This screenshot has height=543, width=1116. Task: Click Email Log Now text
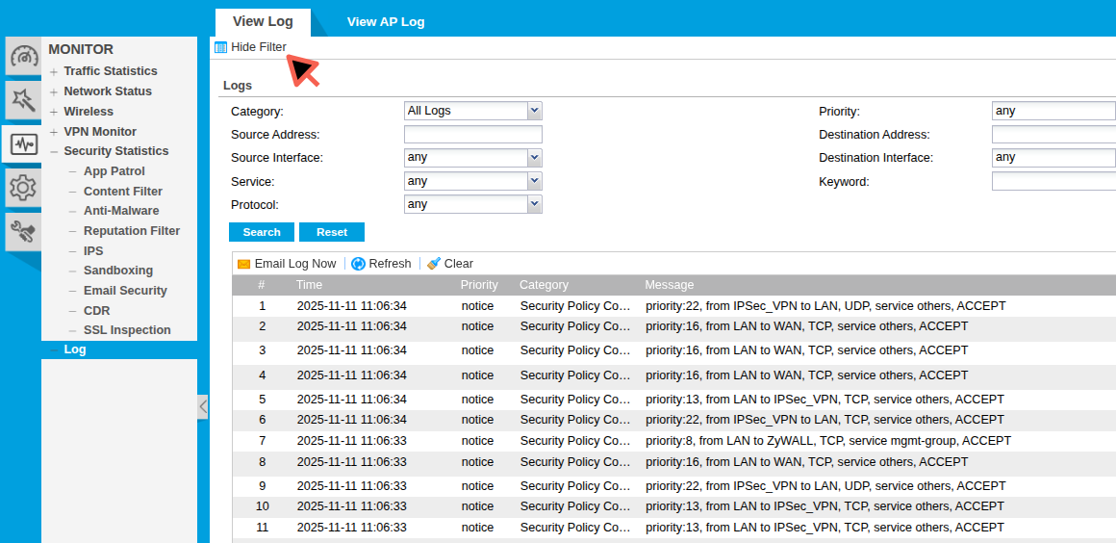coord(295,264)
